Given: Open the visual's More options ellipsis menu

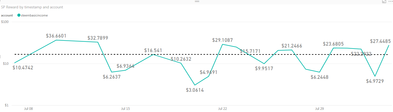Looking at the screenshot, I should [x=390, y=1].
